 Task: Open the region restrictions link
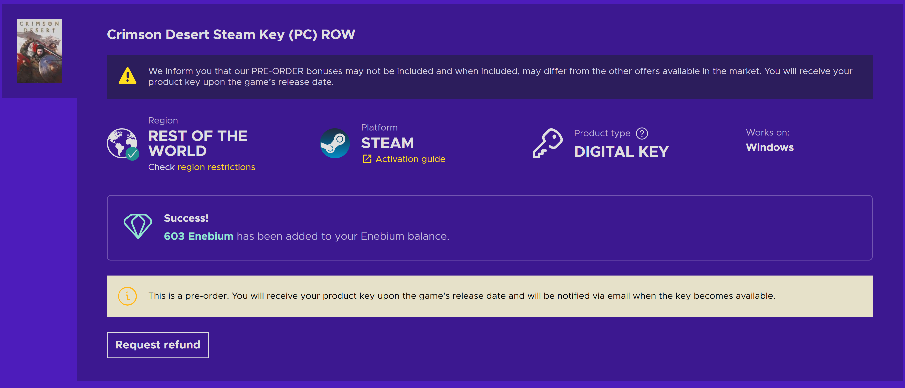216,167
